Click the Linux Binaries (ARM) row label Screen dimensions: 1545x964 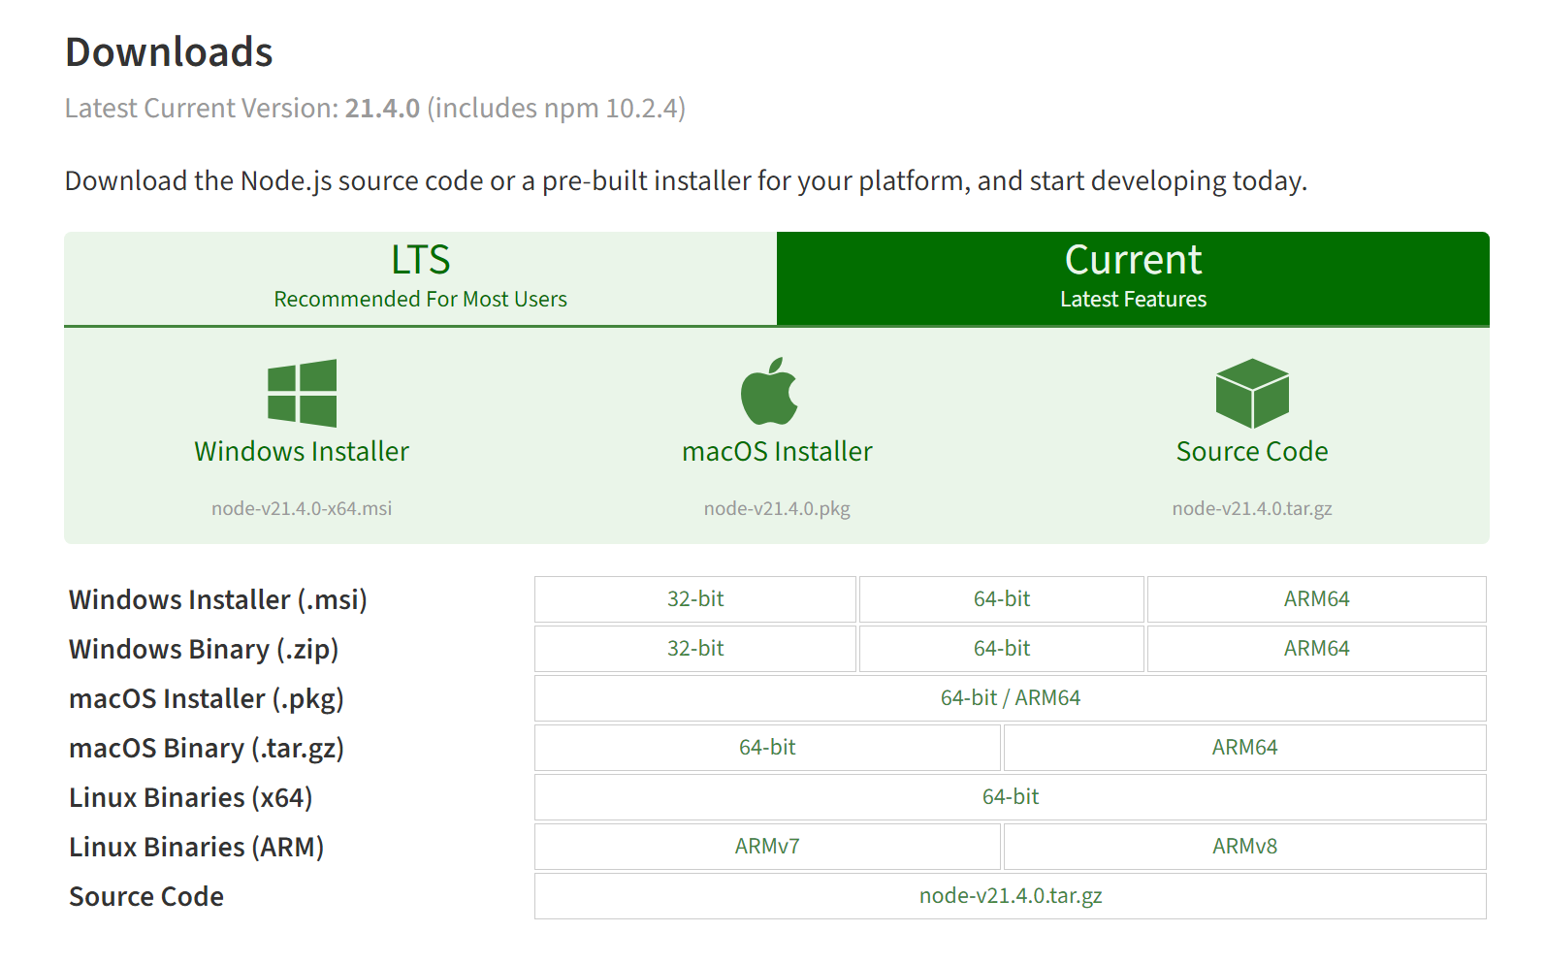(x=196, y=848)
